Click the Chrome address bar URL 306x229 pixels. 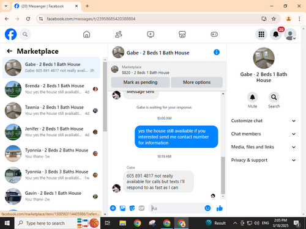point(91,19)
